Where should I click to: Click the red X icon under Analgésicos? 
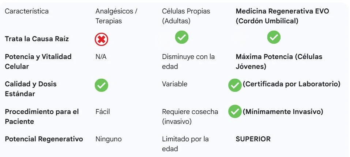click(x=101, y=39)
